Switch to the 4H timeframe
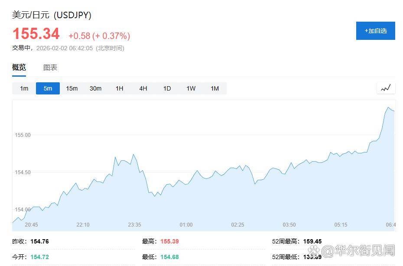Image resolution: width=403 pixels, height=266 pixels. pos(143,88)
